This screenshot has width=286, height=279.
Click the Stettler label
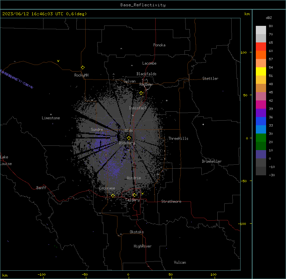point(210,79)
